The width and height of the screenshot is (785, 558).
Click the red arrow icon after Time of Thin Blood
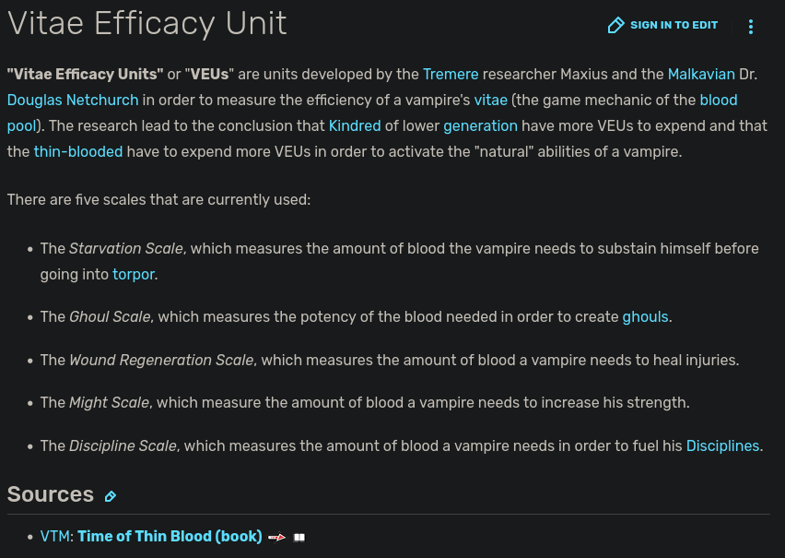276,537
